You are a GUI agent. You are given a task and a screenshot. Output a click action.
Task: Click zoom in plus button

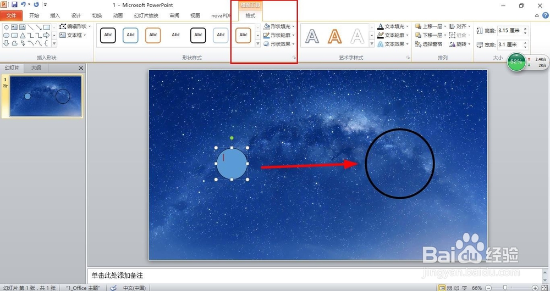click(535, 288)
